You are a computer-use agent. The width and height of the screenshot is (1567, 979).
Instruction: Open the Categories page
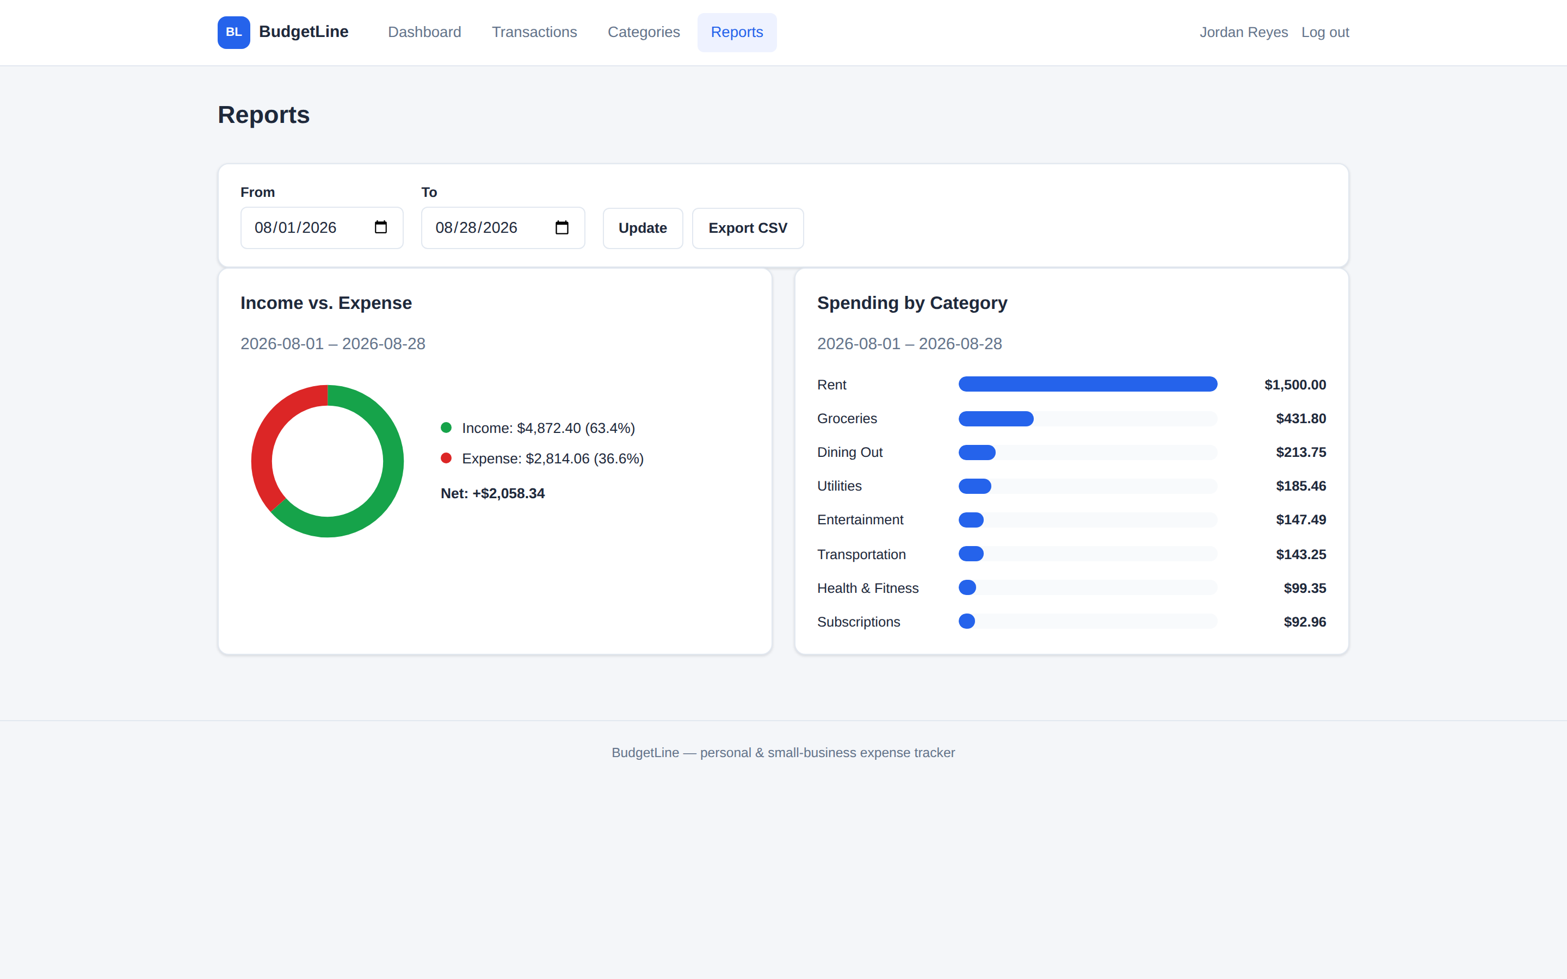[644, 33]
